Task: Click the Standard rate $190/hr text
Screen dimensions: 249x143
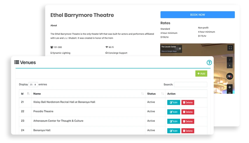Action: click(x=164, y=37)
